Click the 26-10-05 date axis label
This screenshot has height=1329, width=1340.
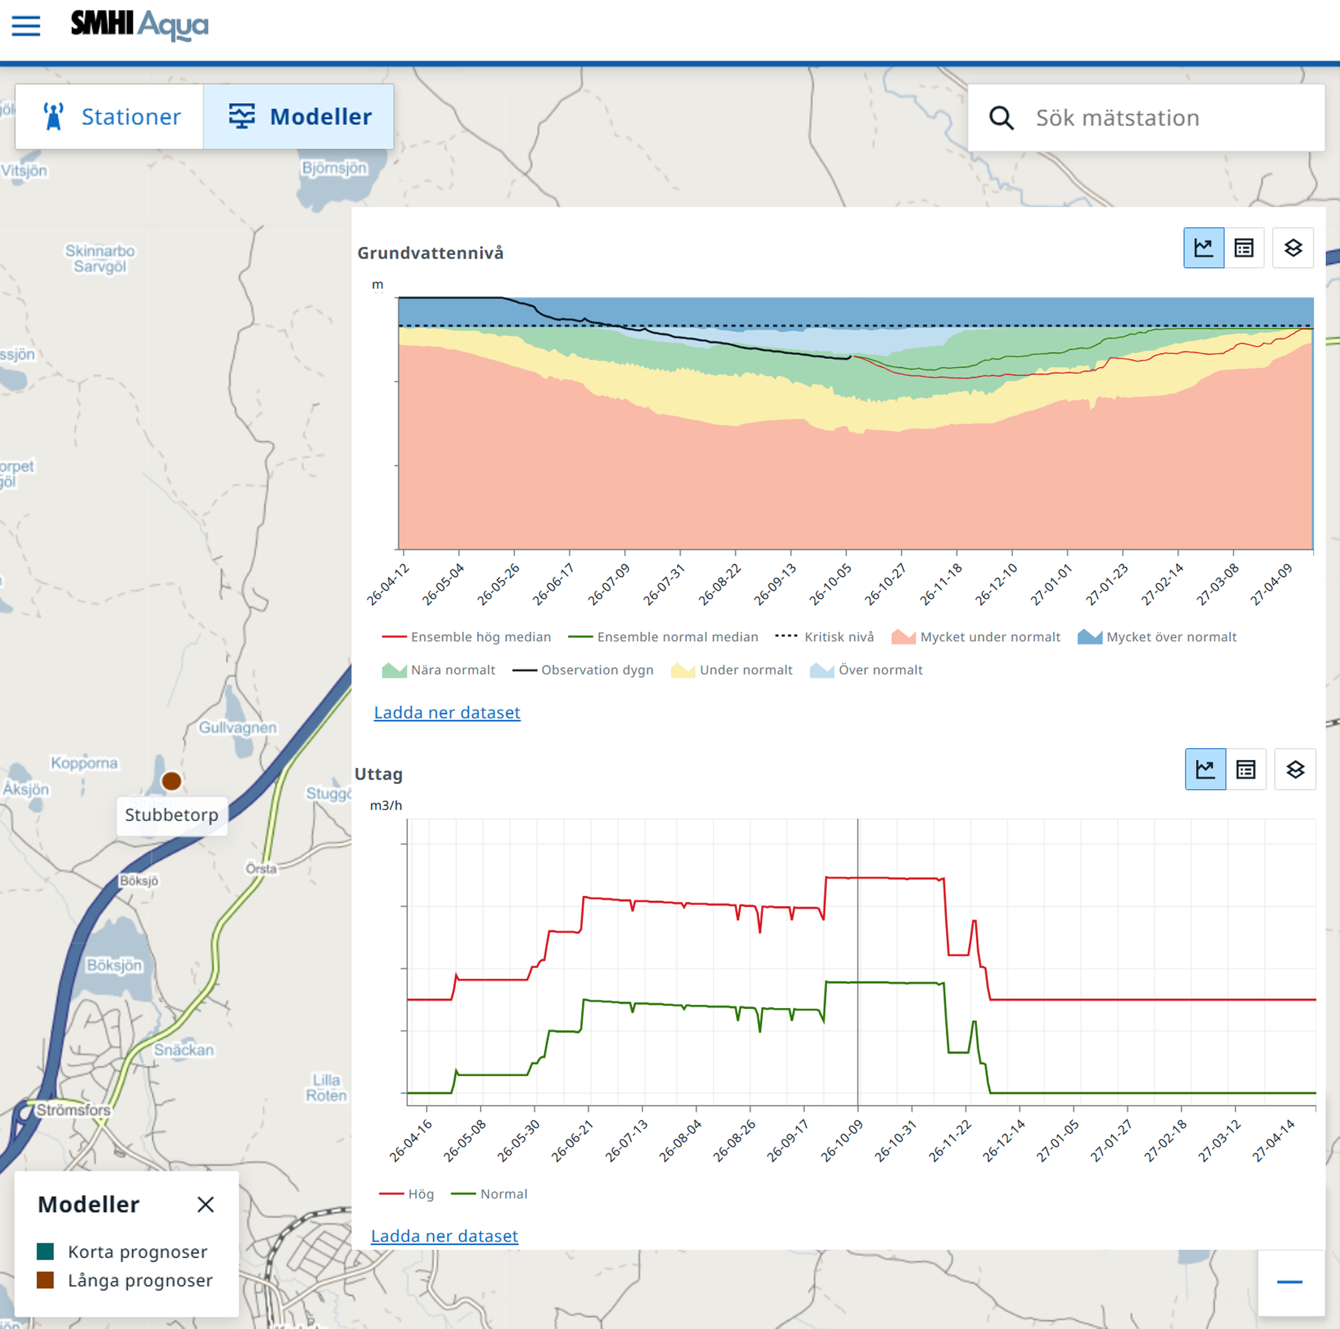[830, 584]
